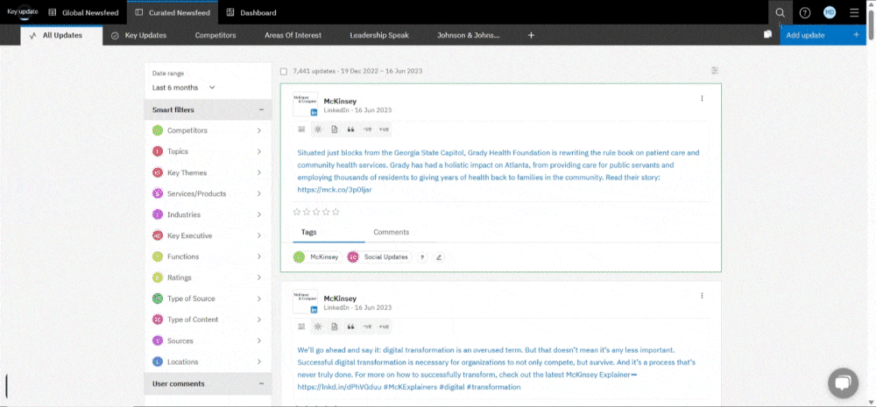
Task: Click the quote icon on first McKinsey card
Action: coord(351,129)
